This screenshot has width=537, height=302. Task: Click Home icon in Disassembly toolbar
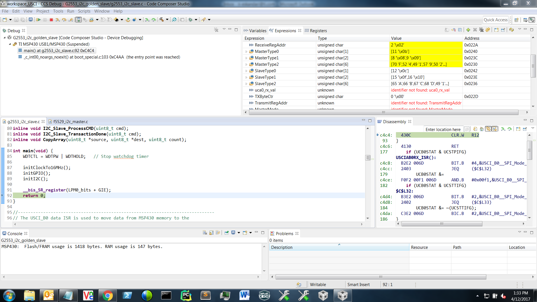pos(482,129)
